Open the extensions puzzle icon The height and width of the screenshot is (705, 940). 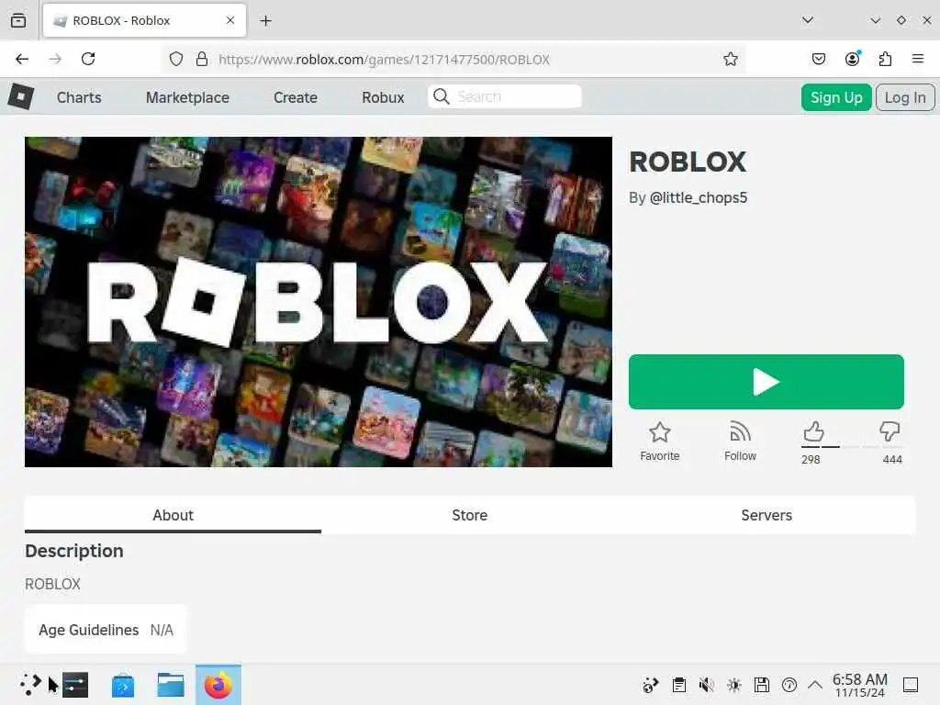(885, 59)
